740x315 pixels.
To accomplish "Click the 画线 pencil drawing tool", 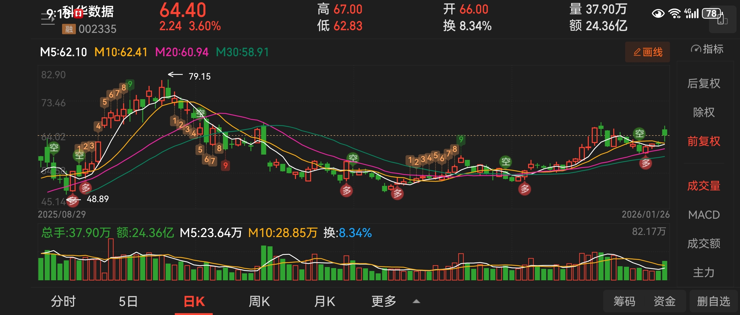I will (x=647, y=52).
